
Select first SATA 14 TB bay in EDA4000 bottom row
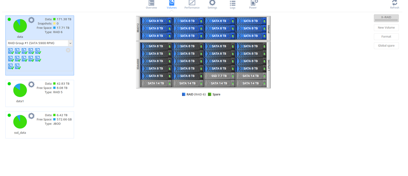click(x=156, y=84)
